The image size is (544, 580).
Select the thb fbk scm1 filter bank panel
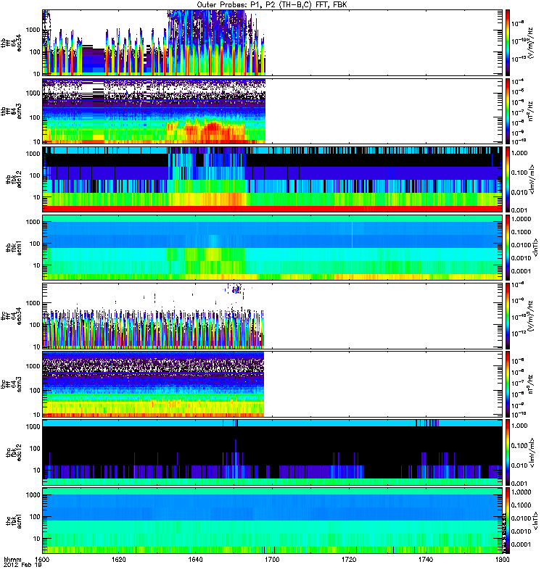click(272, 247)
